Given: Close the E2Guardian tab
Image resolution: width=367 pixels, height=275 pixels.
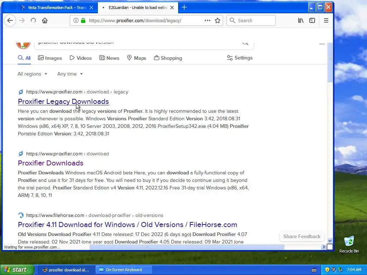Looking at the screenshot, I should [x=172, y=8].
